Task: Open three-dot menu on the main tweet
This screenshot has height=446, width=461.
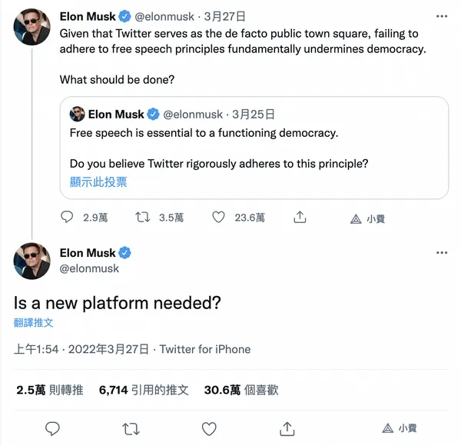Action: click(442, 253)
